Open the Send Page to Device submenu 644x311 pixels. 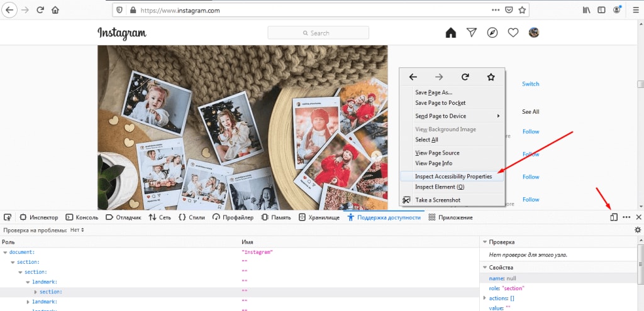pos(452,116)
